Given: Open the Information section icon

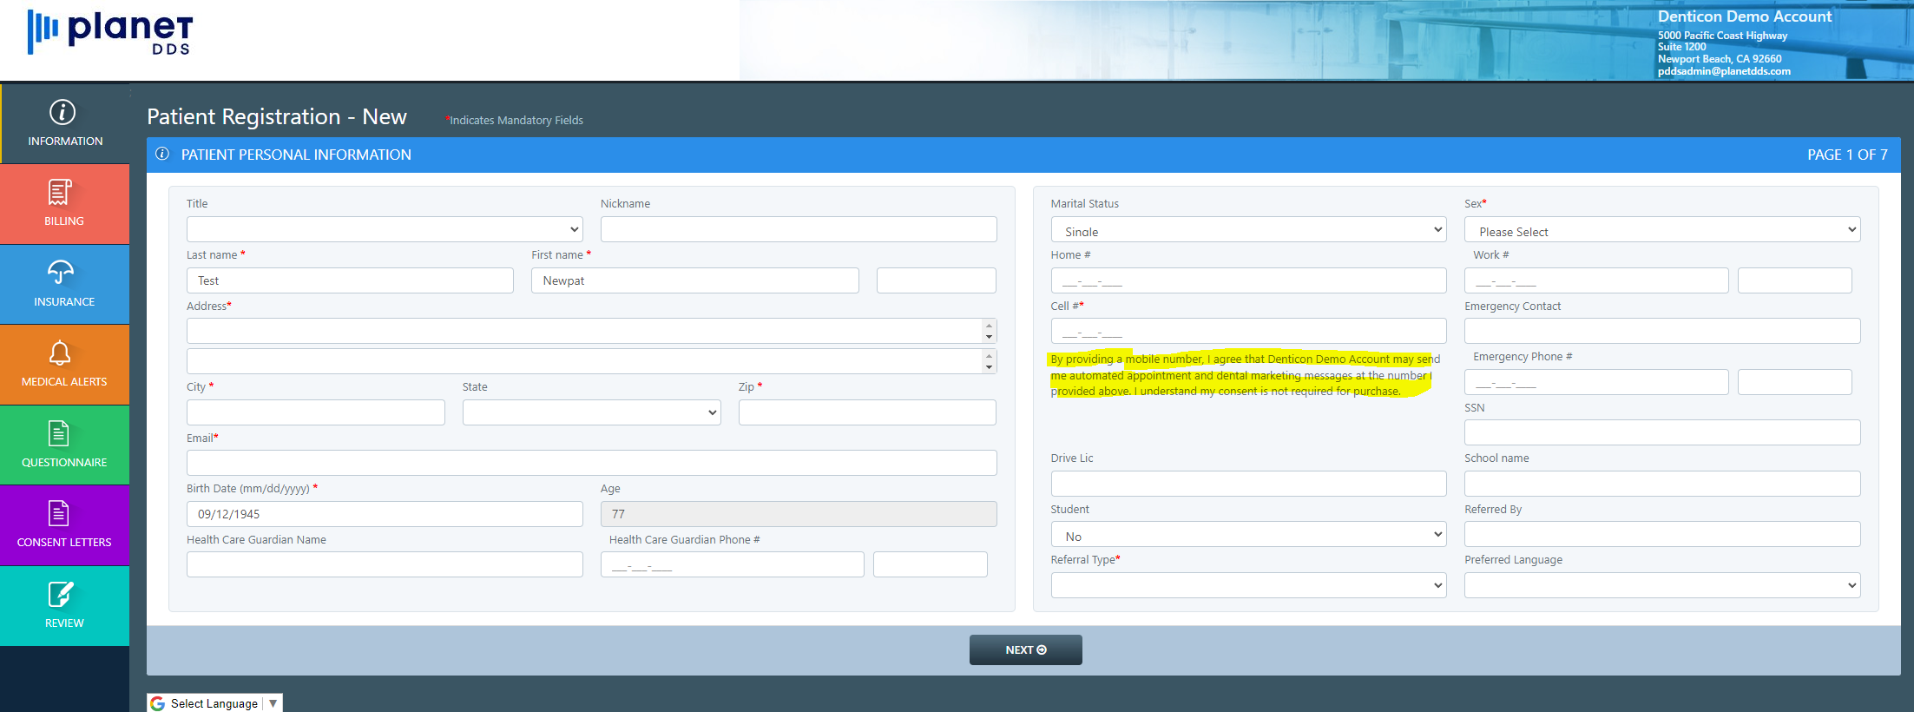Looking at the screenshot, I should [x=62, y=112].
